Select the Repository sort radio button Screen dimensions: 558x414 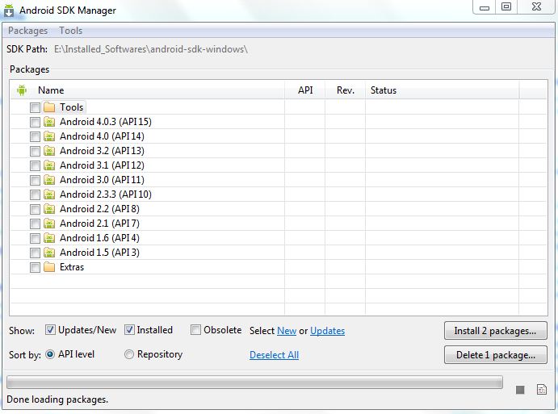(x=129, y=354)
